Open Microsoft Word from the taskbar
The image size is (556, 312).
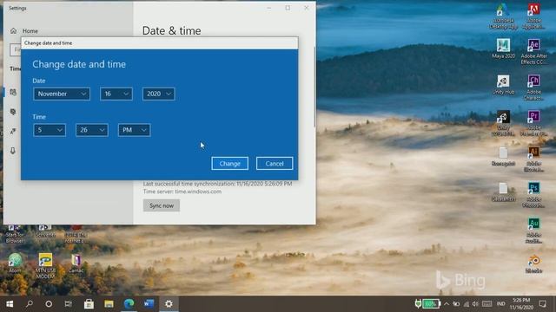[149, 304]
